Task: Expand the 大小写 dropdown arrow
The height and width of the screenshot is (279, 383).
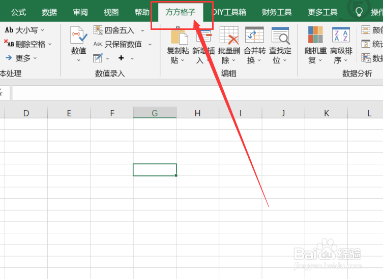Action: (x=43, y=30)
